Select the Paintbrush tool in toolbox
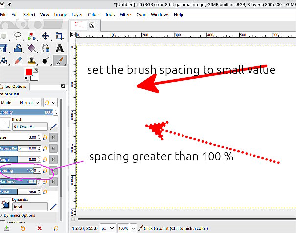296x233 pixels. tap(59, 61)
